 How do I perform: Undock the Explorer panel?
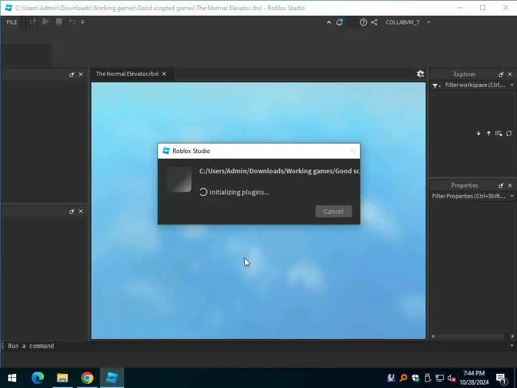click(501, 75)
